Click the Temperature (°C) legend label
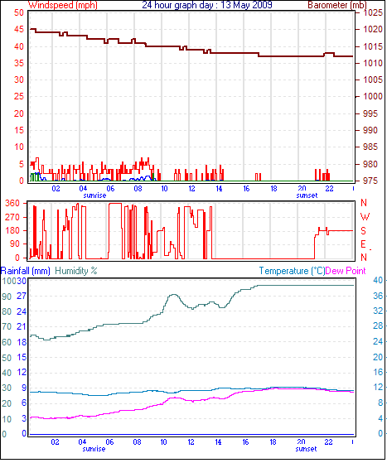387x463 pixels. (x=292, y=271)
